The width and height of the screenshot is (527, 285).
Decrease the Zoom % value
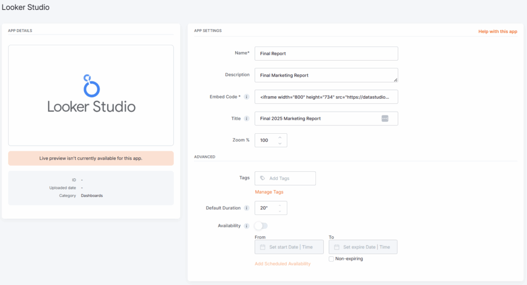tap(280, 144)
